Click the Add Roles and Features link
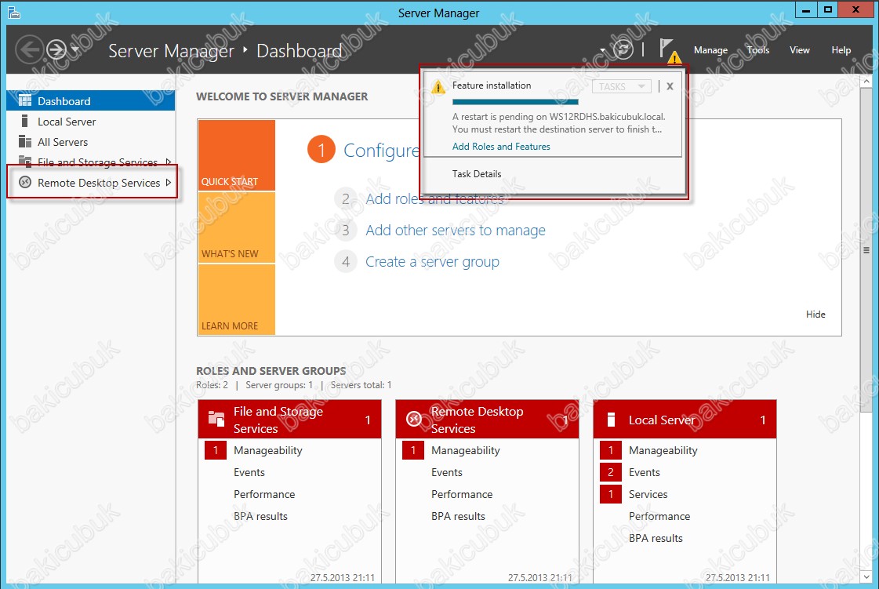 coord(501,147)
